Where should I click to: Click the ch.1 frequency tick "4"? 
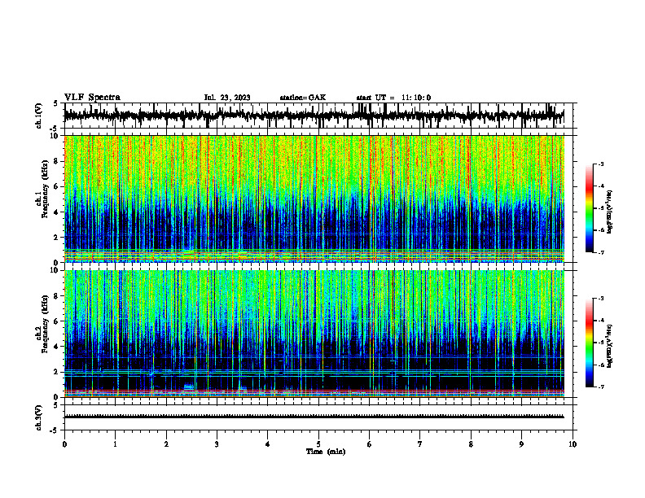(x=58, y=212)
